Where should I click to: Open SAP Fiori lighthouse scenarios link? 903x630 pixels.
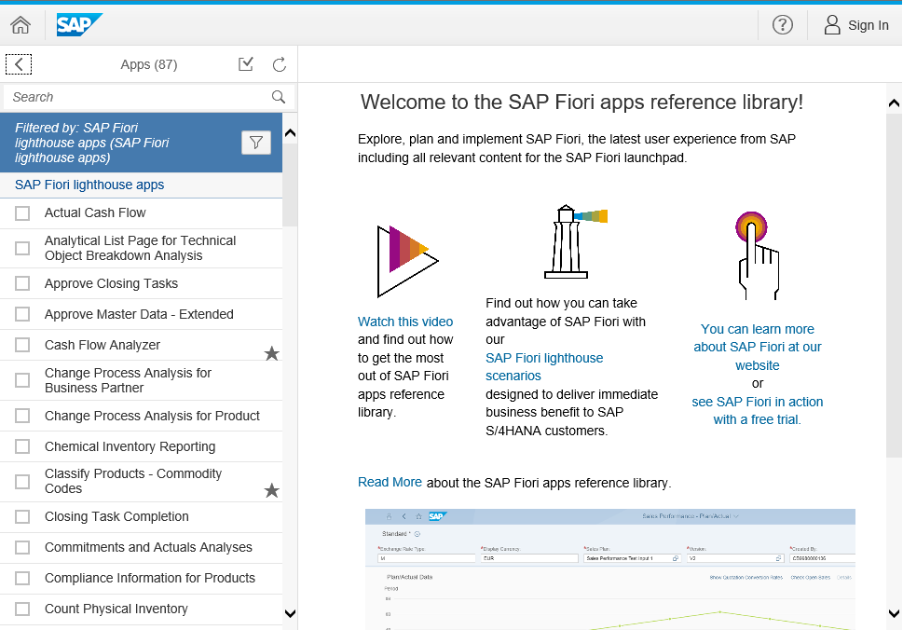544,367
